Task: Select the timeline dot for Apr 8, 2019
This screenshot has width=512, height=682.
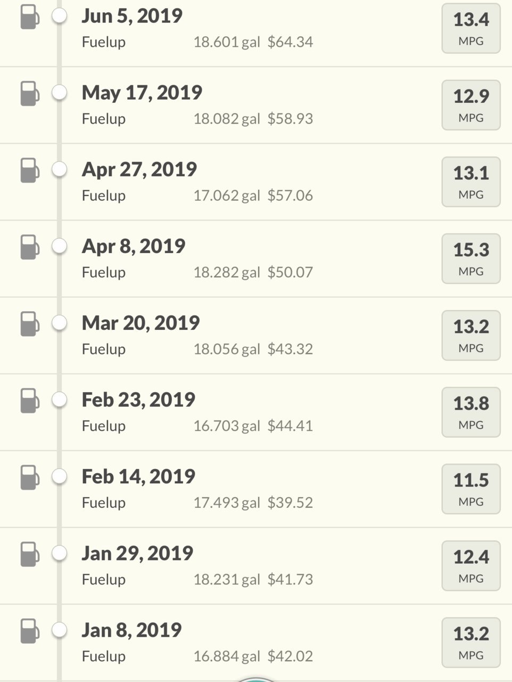Action: point(60,246)
